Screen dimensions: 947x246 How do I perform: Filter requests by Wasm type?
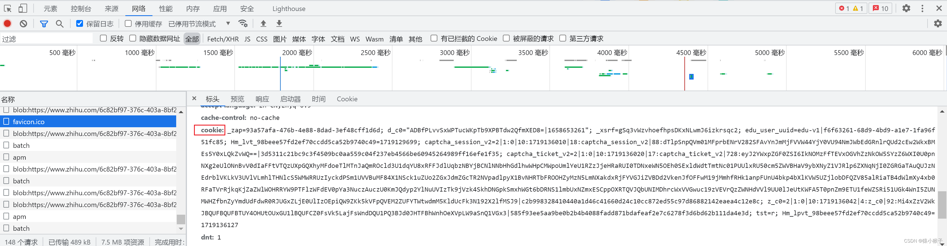point(374,39)
